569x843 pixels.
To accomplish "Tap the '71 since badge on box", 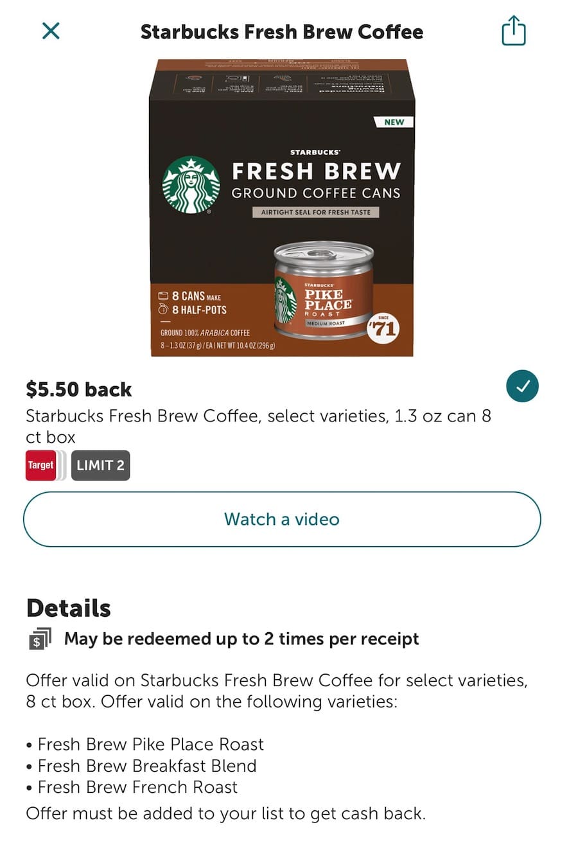I will click(x=383, y=328).
